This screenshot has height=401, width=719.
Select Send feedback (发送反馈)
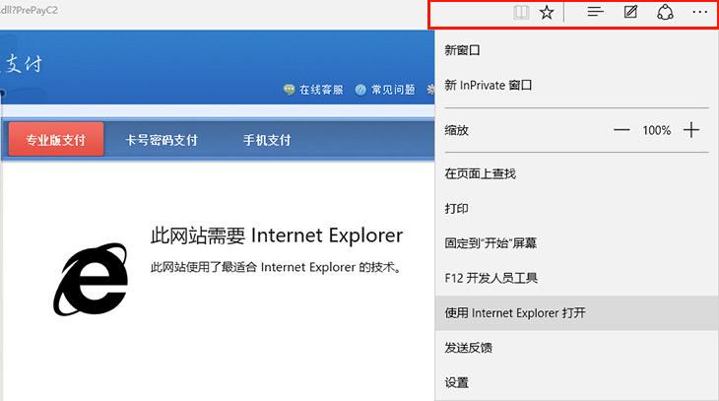tap(576, 348)
